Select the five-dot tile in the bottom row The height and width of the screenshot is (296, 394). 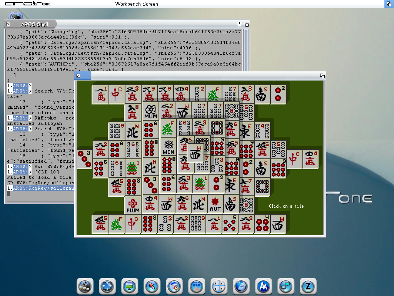(230, 224)
